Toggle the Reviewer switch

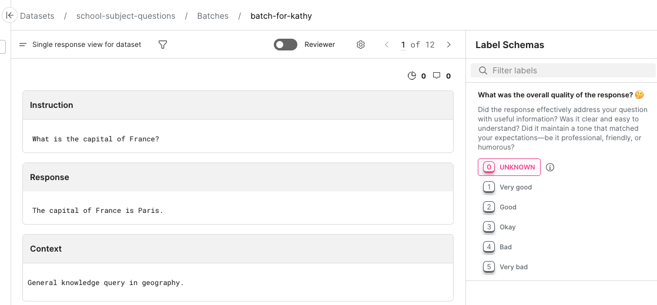coord(286,45)
